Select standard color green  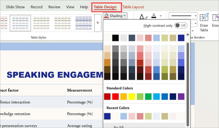tap(148, 96)
